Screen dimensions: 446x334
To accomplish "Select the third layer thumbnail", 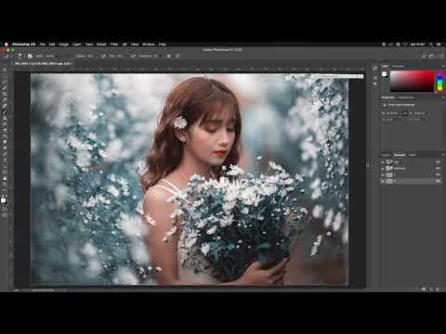I will click(389, 174).
